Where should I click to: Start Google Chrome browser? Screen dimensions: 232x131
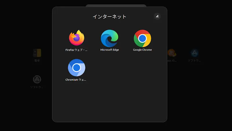point(142,38)
